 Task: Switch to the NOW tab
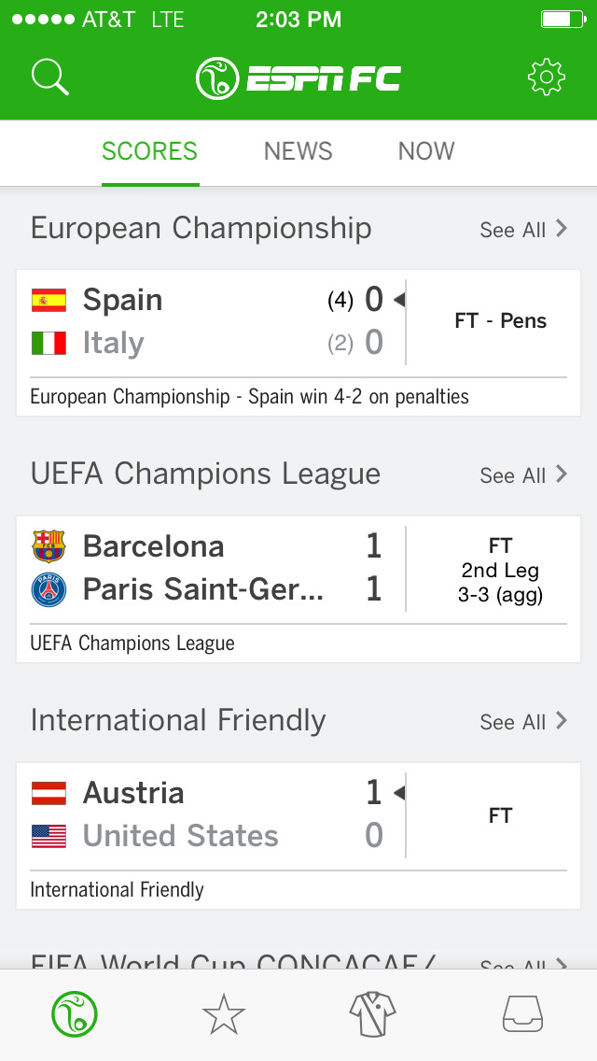coord(425,150)
